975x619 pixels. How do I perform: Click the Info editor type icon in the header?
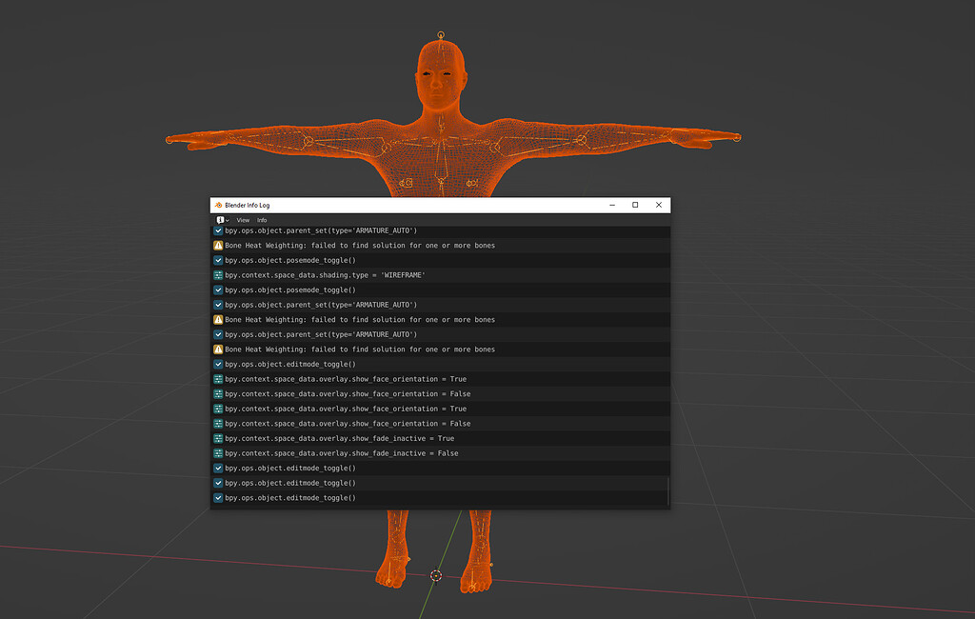click(219, 219)
